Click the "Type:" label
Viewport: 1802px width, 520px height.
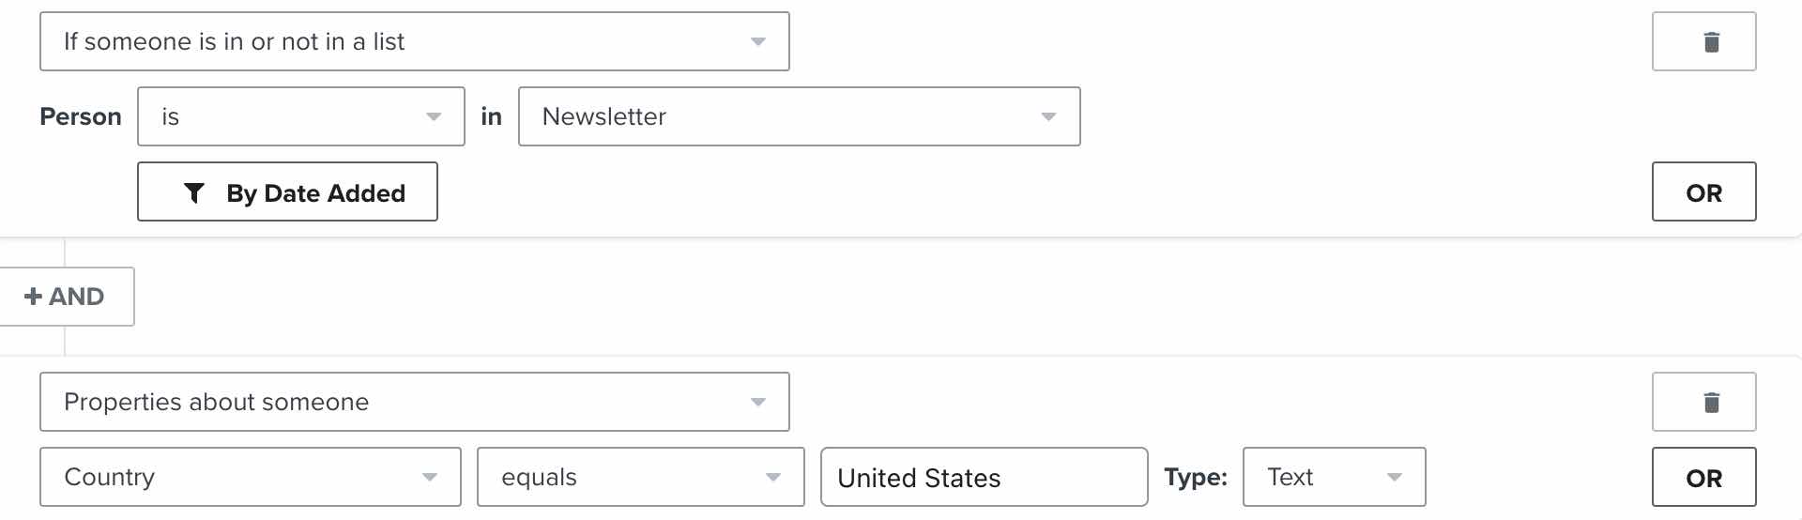click(1195, 477)
